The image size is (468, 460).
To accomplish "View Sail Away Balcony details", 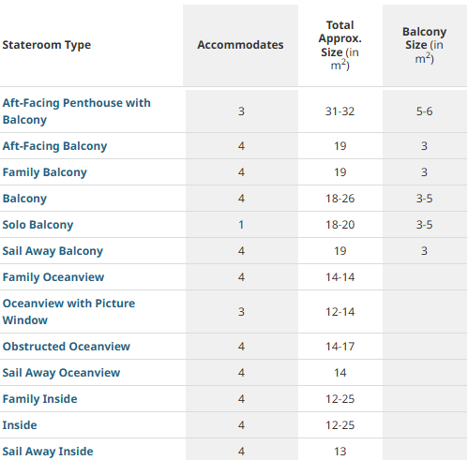I will (53, 251).
